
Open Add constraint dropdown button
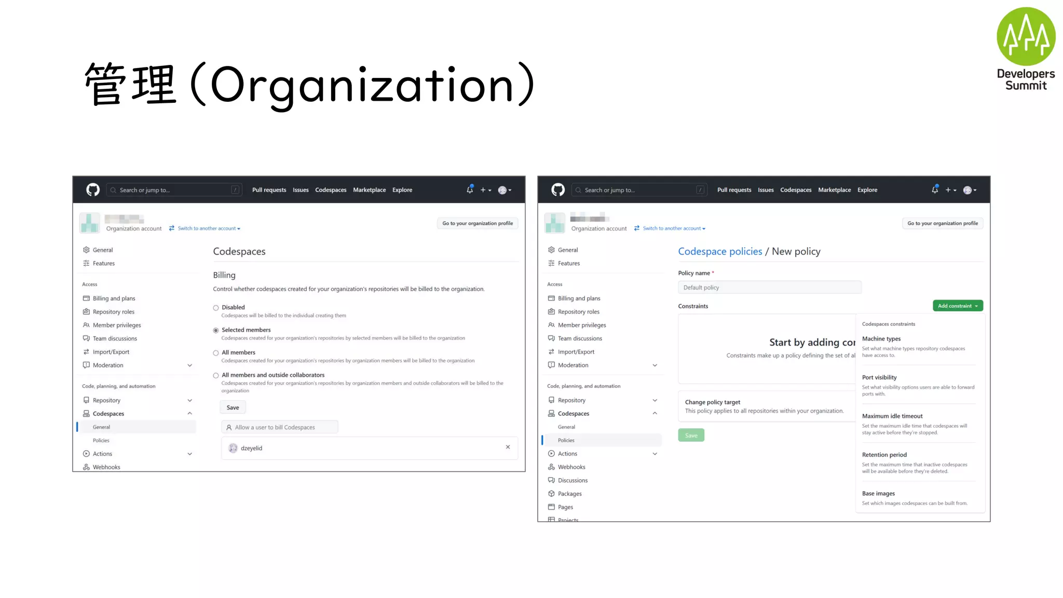(958, 306)
